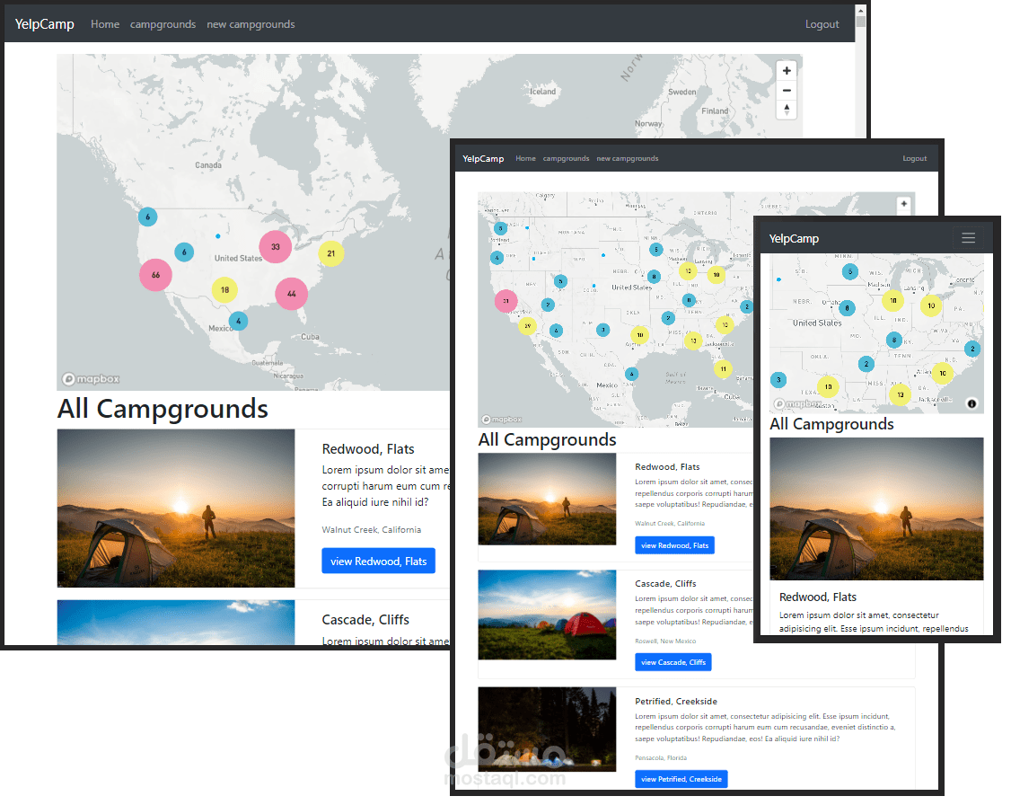Screen dimensions: 1011x805
Task: Click Logout in the large window
Action: pos(822,24)
